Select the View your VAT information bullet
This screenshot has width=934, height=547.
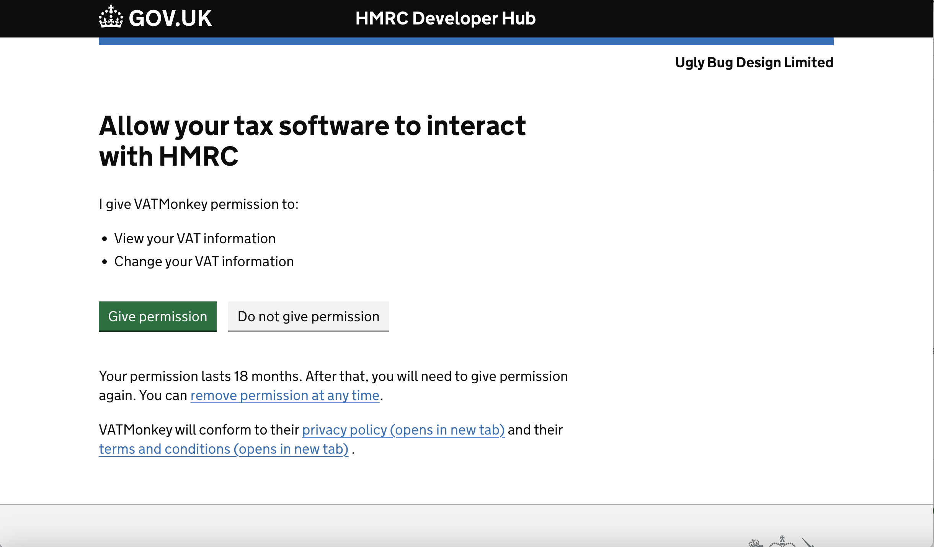[x=195, y=238]
